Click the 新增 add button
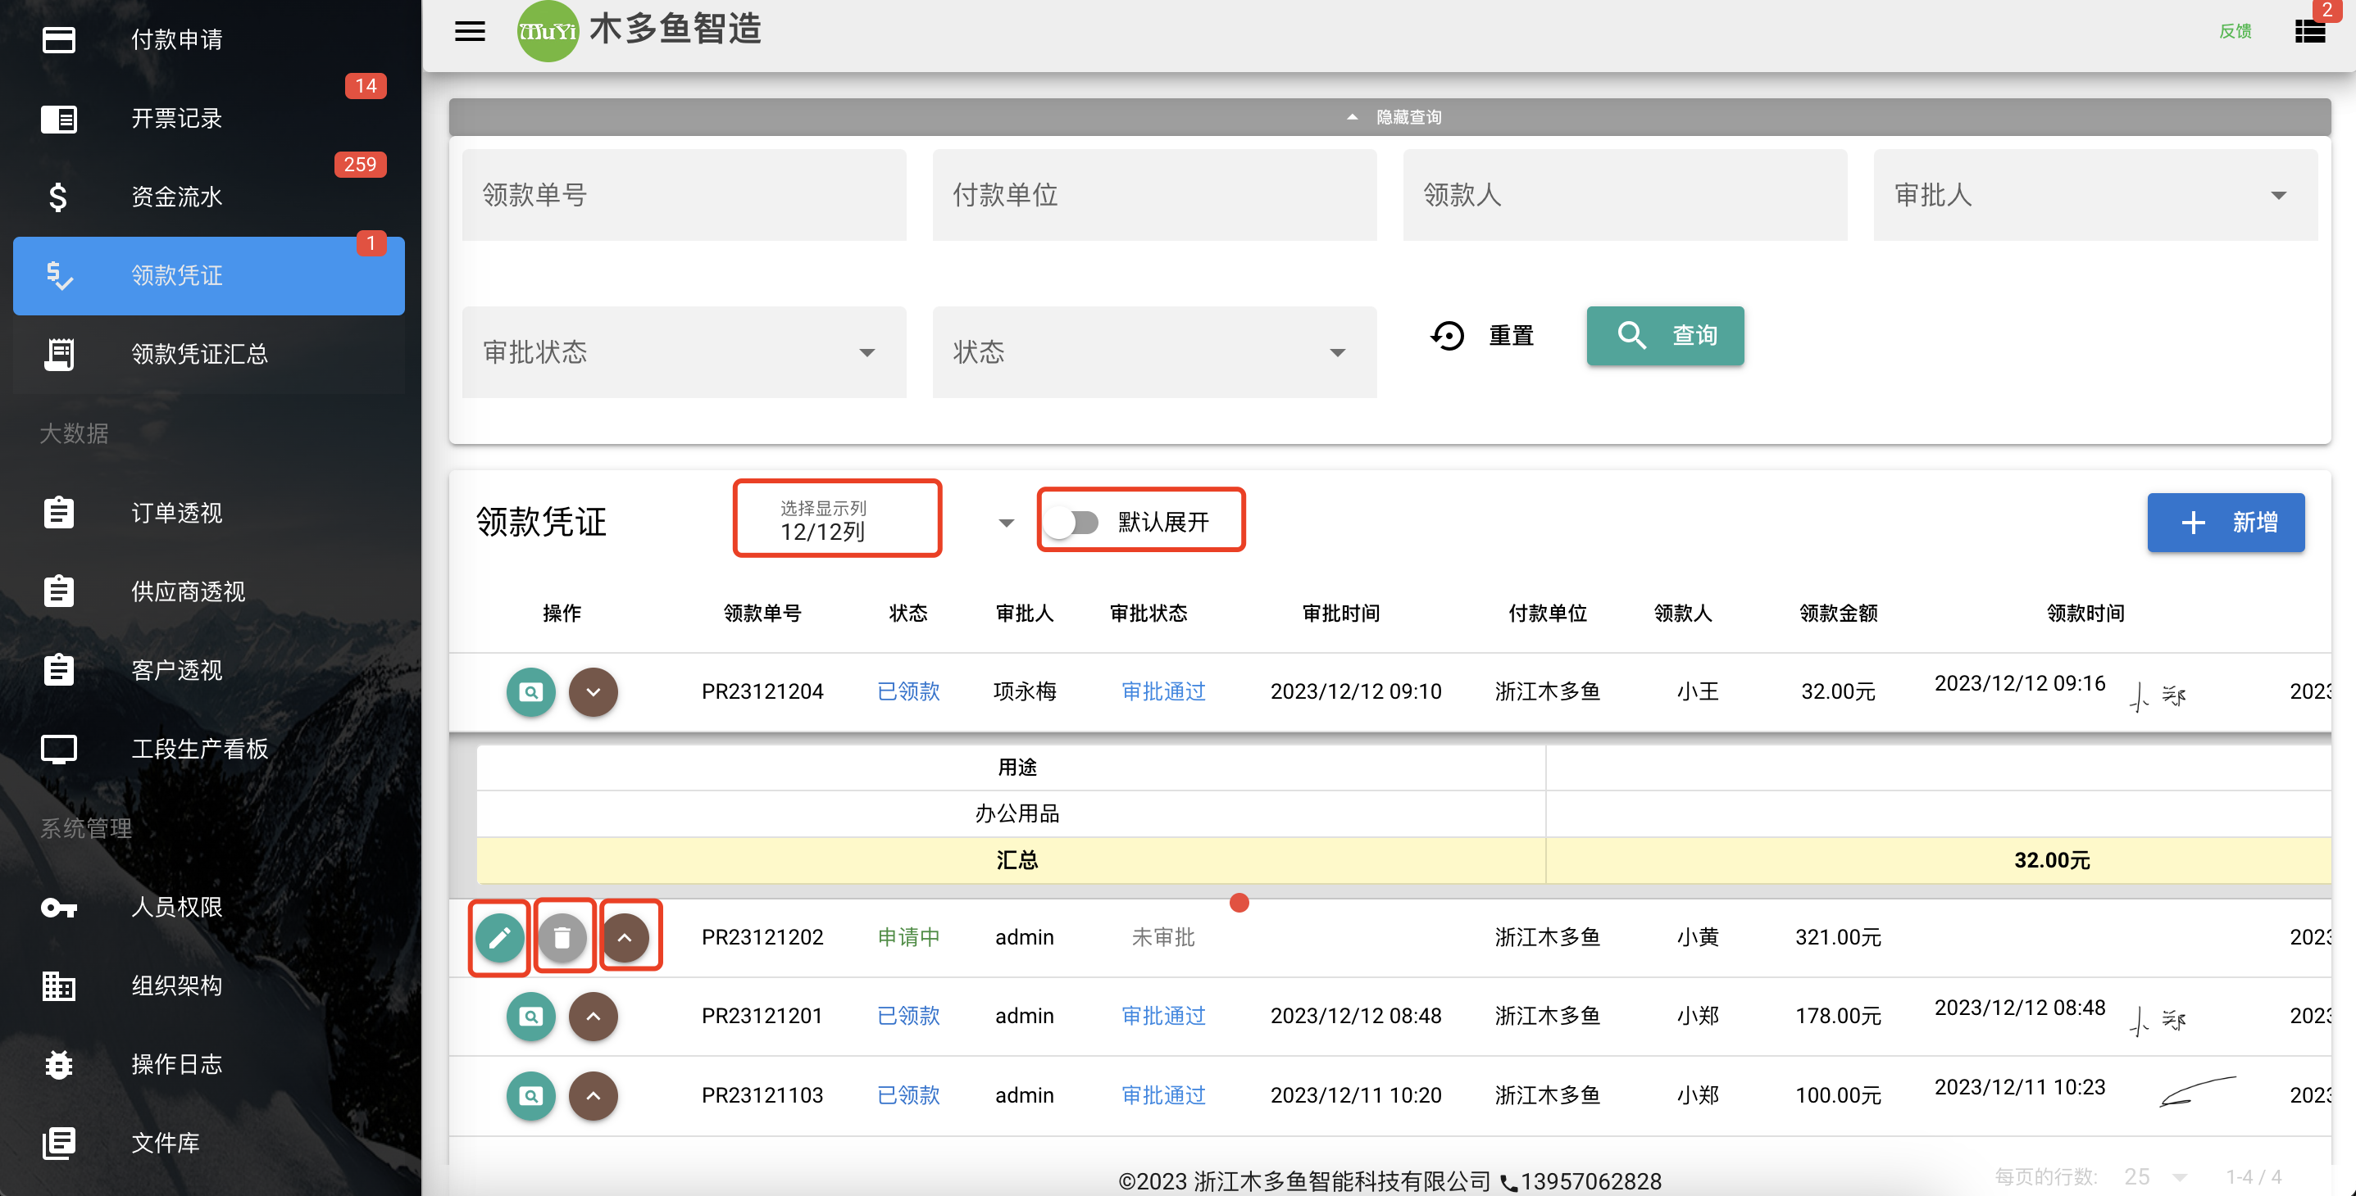This screenshot has width=2356, height=1196. (2225, 523)
